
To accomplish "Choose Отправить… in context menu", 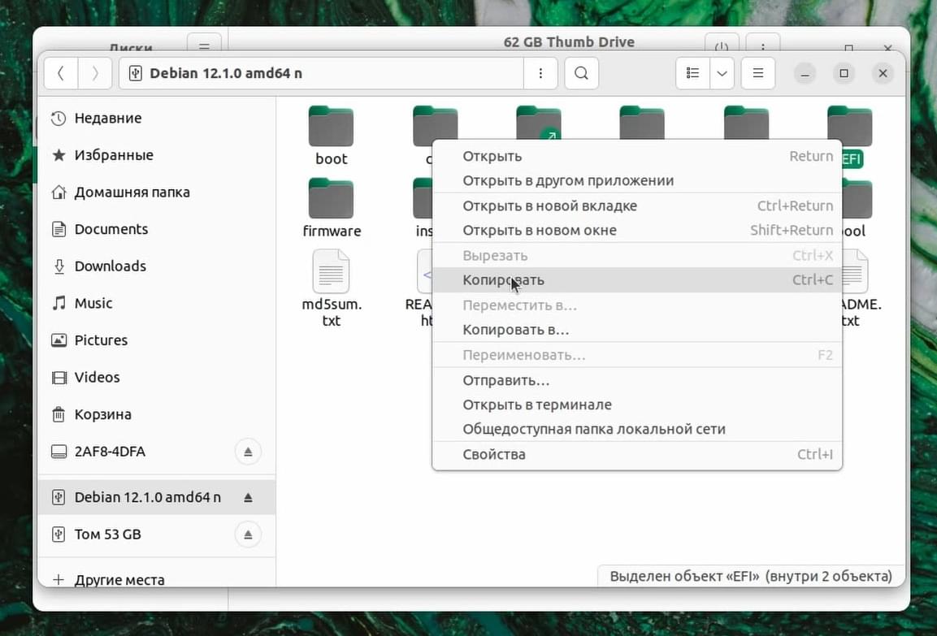I will pos(637,380).
